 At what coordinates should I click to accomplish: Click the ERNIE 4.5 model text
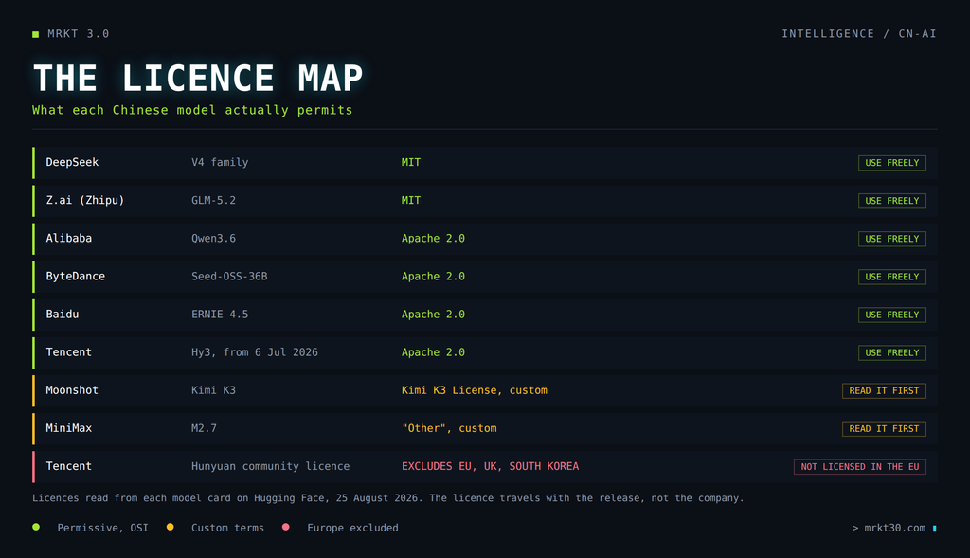pos(220,315)
